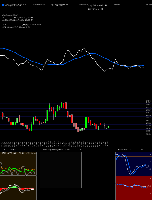This screenshot has width=152, height=200.
Task: Click the RSI 14/5: 55.07 / 59.98 readout
Action: pos(18,18)
